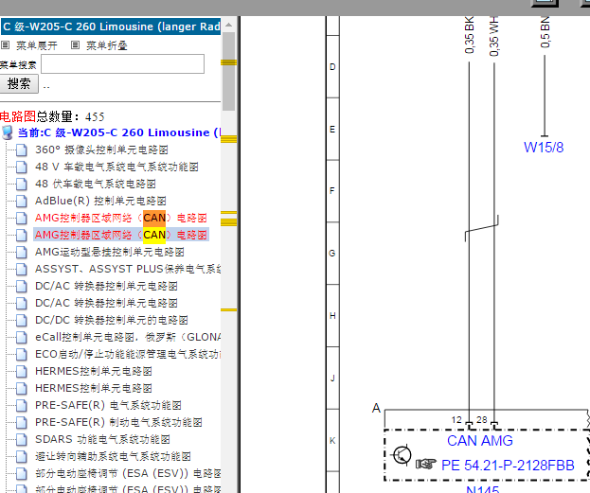Click pin number 28 on connector A
This screenshot has height=493, width=590.
(x=482, y=420)
